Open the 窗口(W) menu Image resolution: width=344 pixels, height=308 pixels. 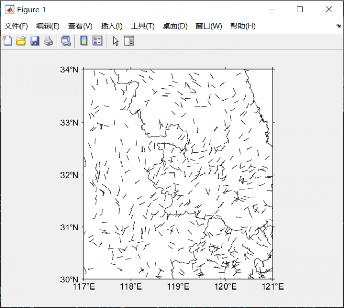point(209,26)
